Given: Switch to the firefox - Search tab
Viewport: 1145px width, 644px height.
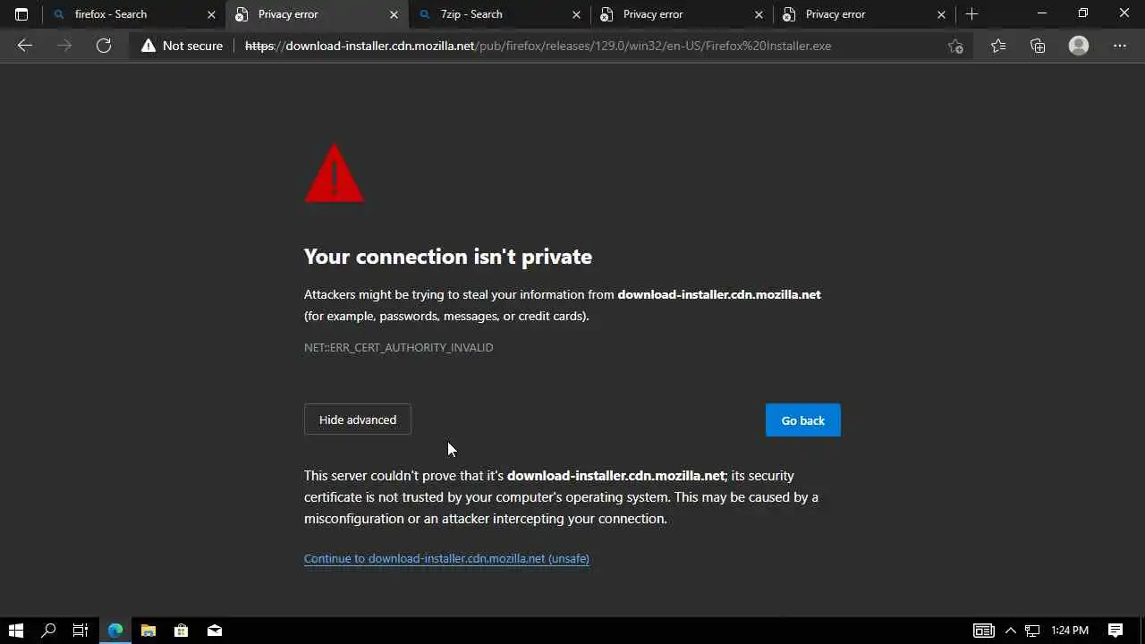Looking at the screenshot, I should [x=134, y=14].
